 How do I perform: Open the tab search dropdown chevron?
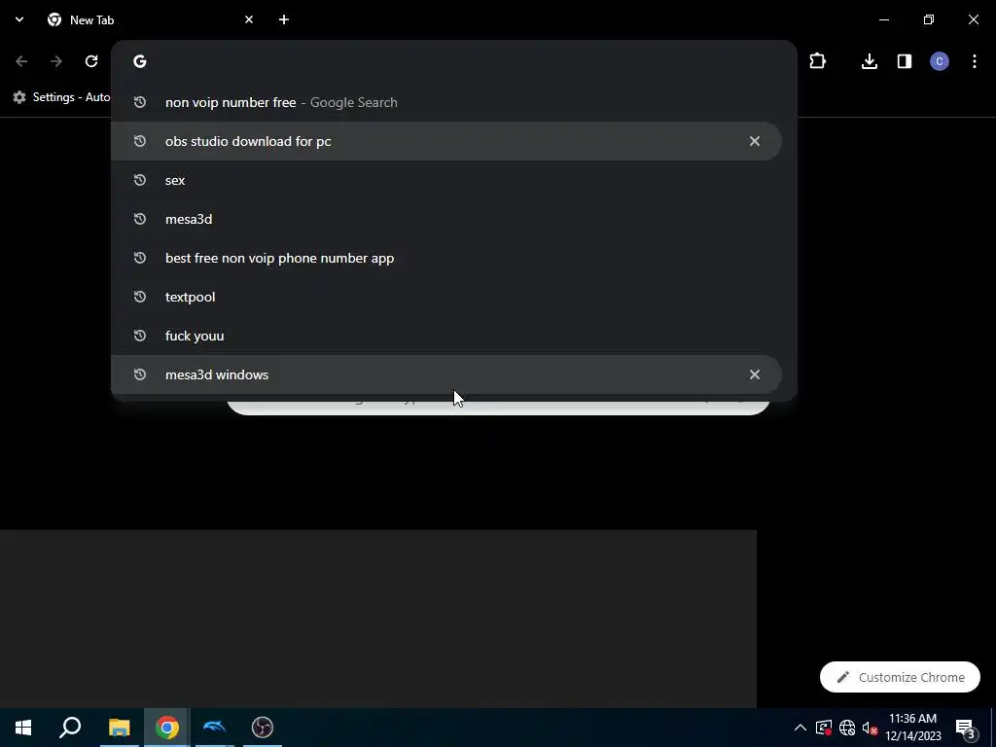(19, 19)
